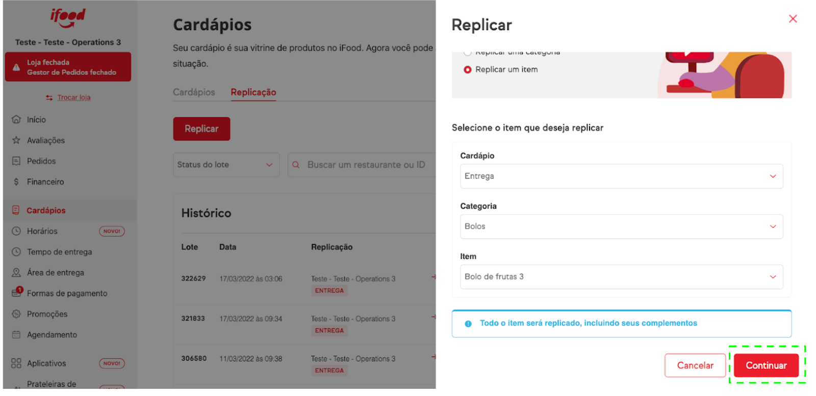Click lote number 306580
Image resolution: width=816 pixels, height=396 pixels.
(x=194, y=359)
